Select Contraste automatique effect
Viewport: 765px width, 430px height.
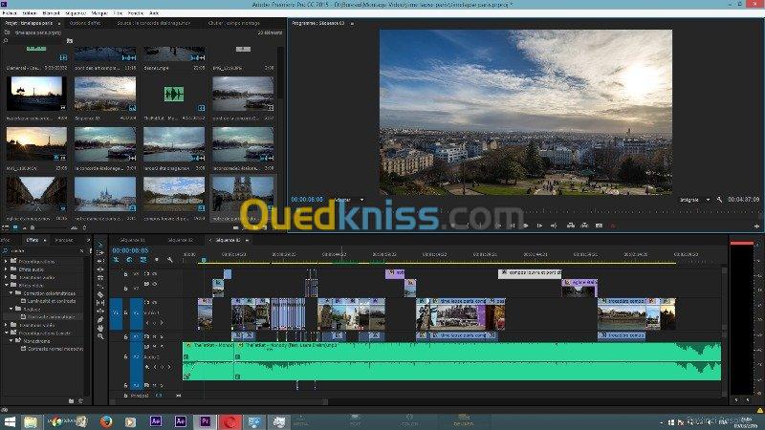(51, 317)
